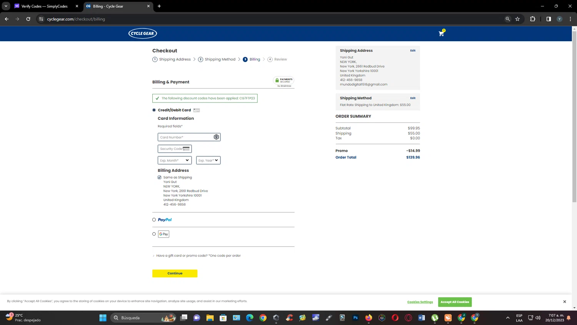Open Microsoft Store from the taskbar

[223, 318]
